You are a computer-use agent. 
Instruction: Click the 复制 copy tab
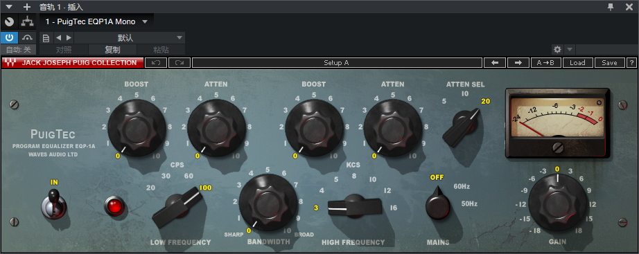pyautogui.click(x=112, y=50)
